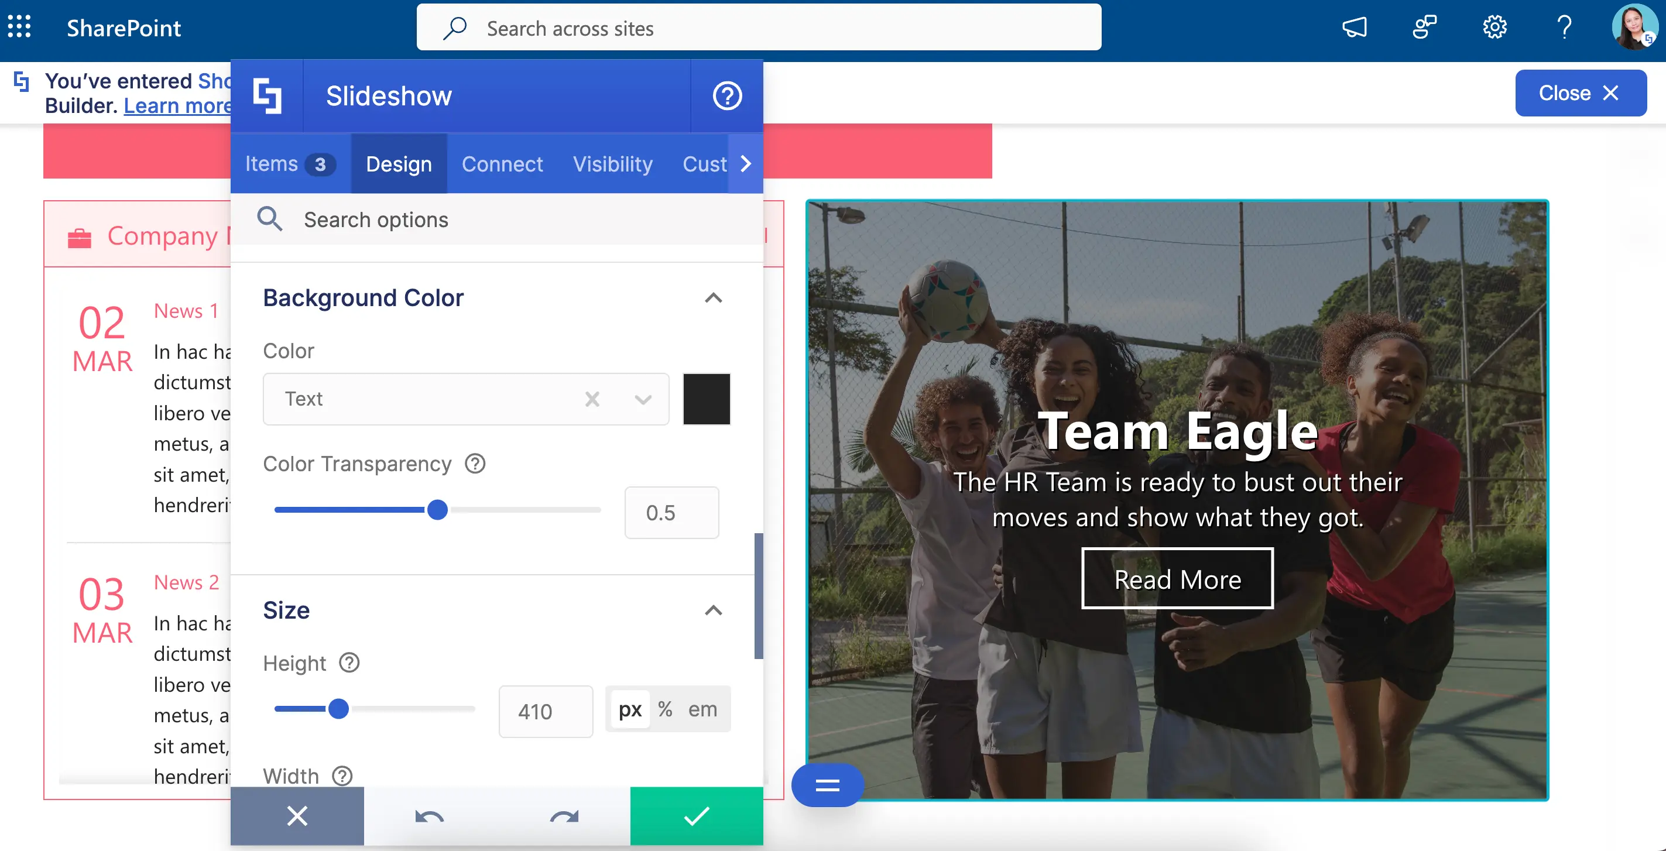Click the SharePoint title text
The width and height of the screenshot is (1666, 851).
tap(124, 28)
